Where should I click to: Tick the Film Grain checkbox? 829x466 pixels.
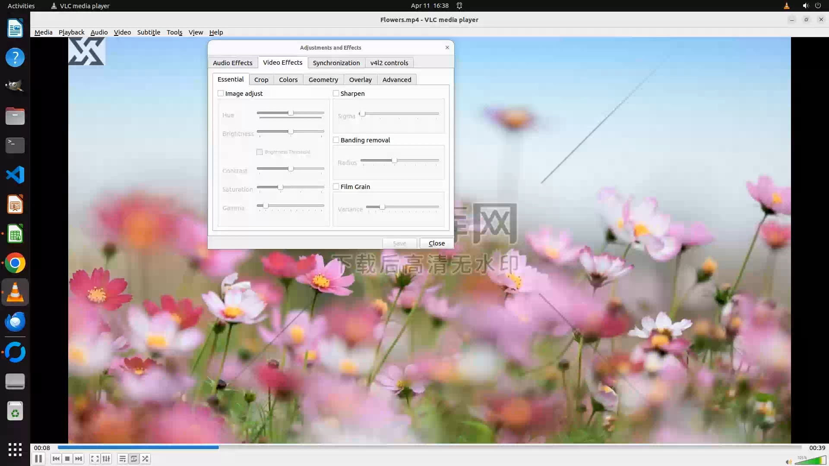(336, 186)
